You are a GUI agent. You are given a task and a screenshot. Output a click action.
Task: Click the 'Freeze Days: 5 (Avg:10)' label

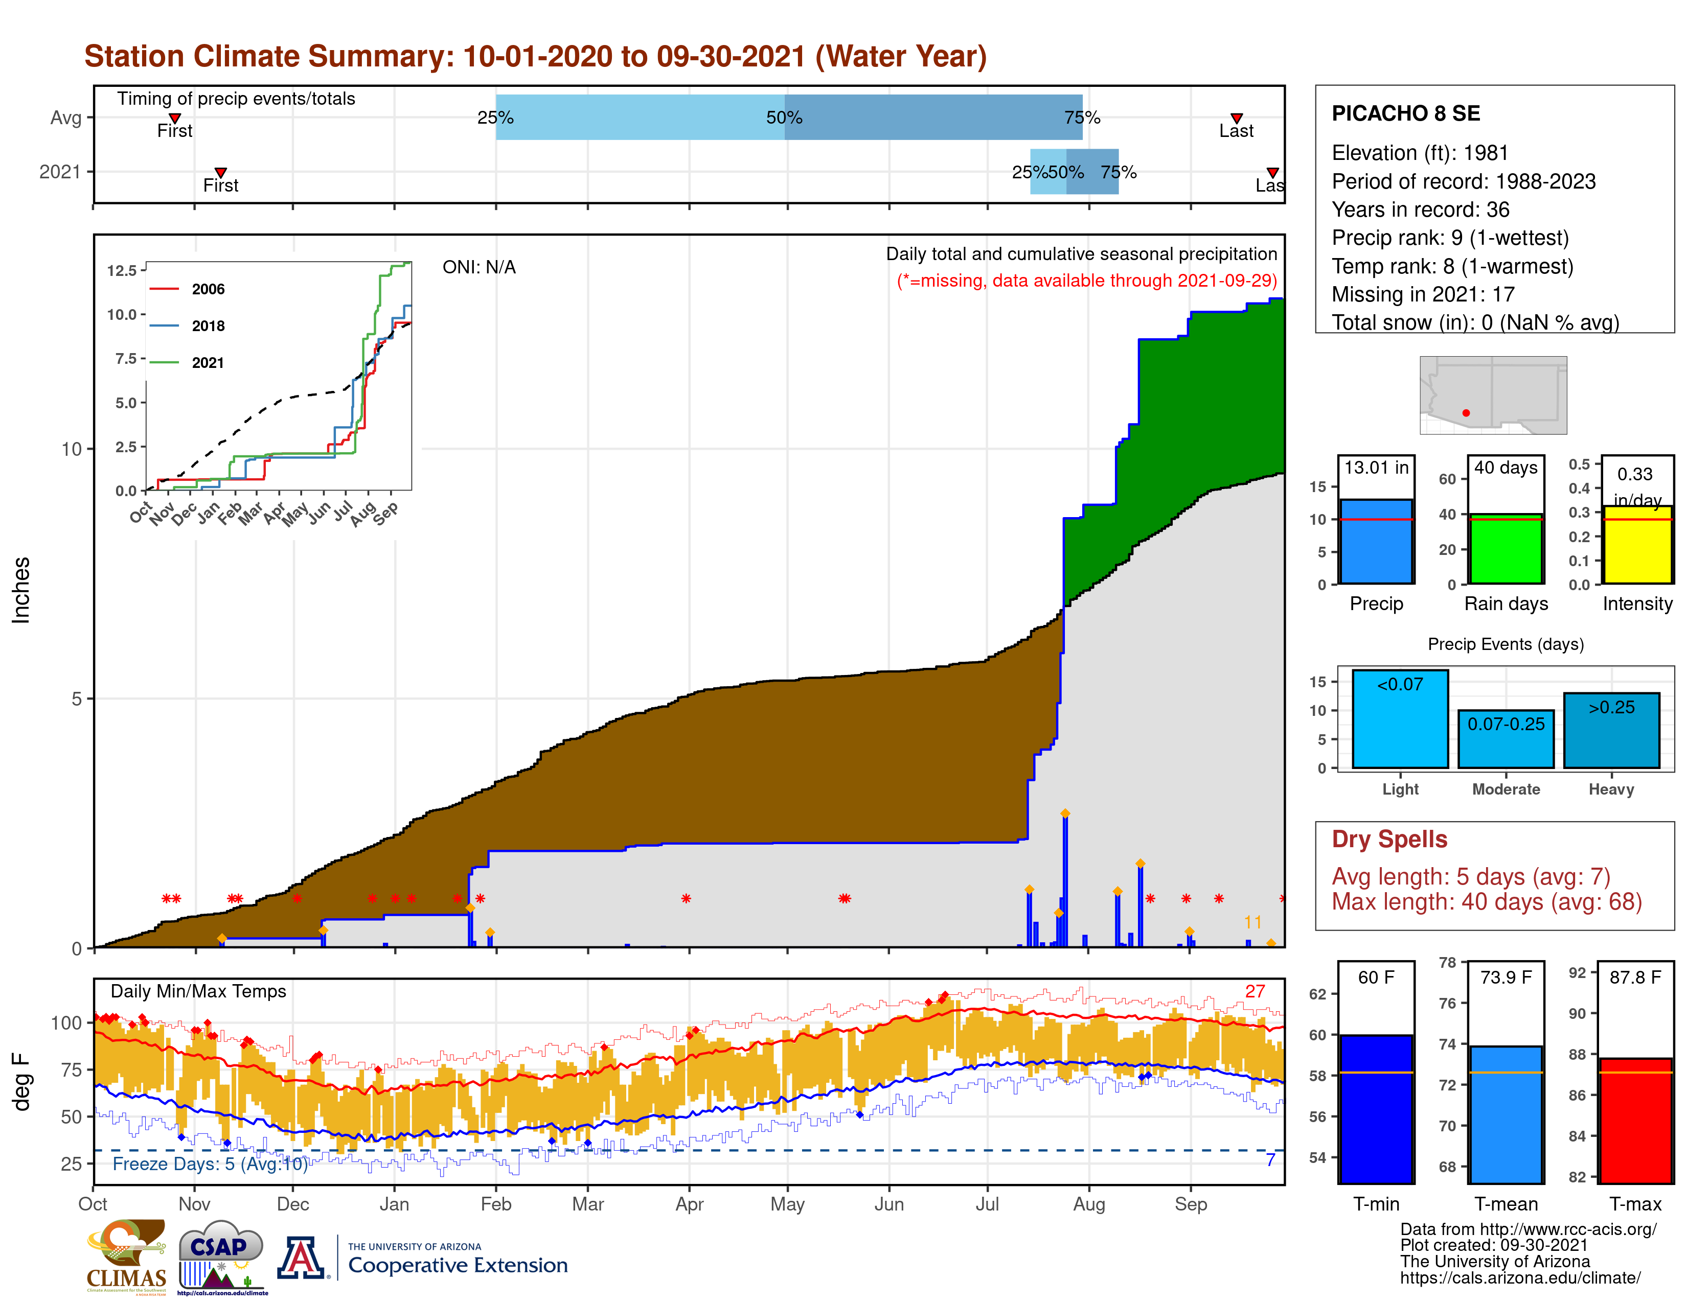(x=210, y=1164)
